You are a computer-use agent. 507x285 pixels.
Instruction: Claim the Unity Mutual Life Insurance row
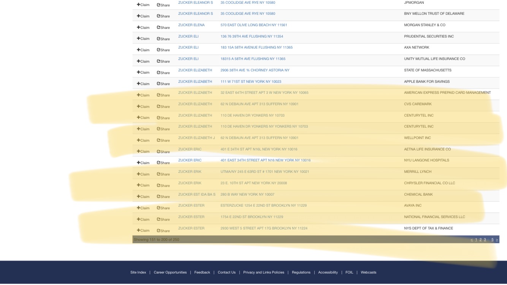pyautogui.click(x=143, y=61)
